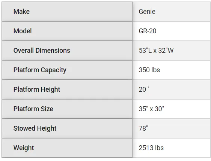Click the Weight label cell
This screenshot has width=211, height=161.
click(67, 148)
